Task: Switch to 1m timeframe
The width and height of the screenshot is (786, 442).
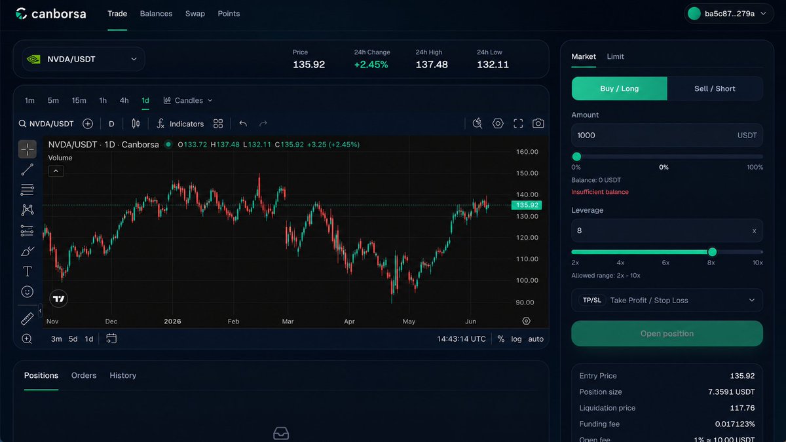Action: click(29, 100)
